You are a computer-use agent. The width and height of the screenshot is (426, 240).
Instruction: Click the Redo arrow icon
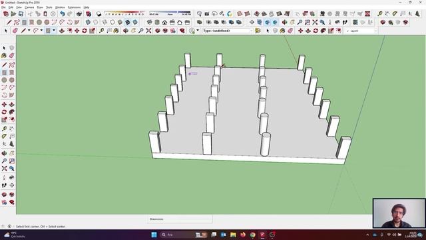(70, 14)
